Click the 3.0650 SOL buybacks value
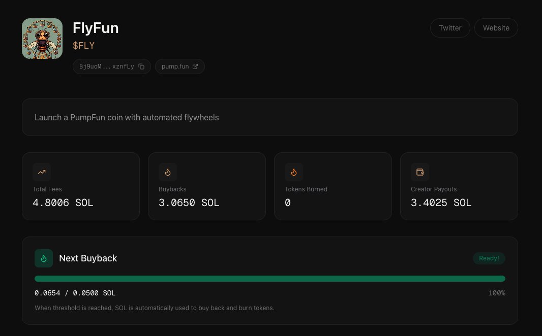The height and width of the screenshot is (336, 542). (189, 203)
